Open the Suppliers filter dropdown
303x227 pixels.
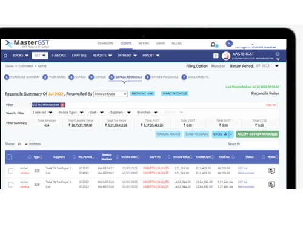tap(119, 113)
